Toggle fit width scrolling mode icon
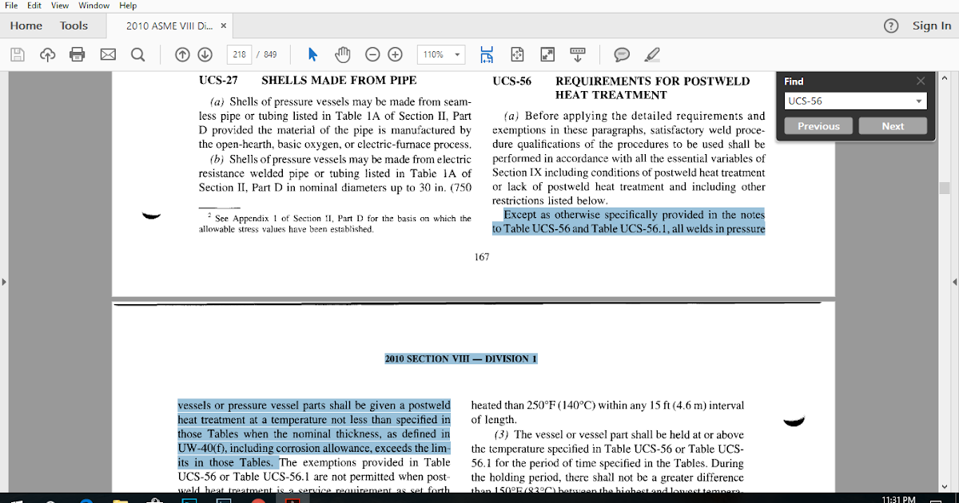 click(x=487, y=54)
